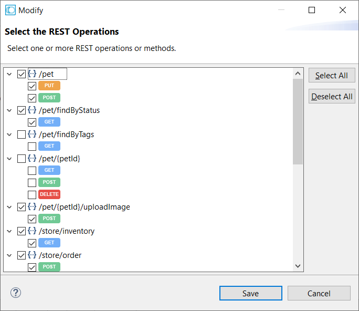Viewport: 359px width, 311px height.
Task: Click the Deselect All button
Action: coord(332,97)
